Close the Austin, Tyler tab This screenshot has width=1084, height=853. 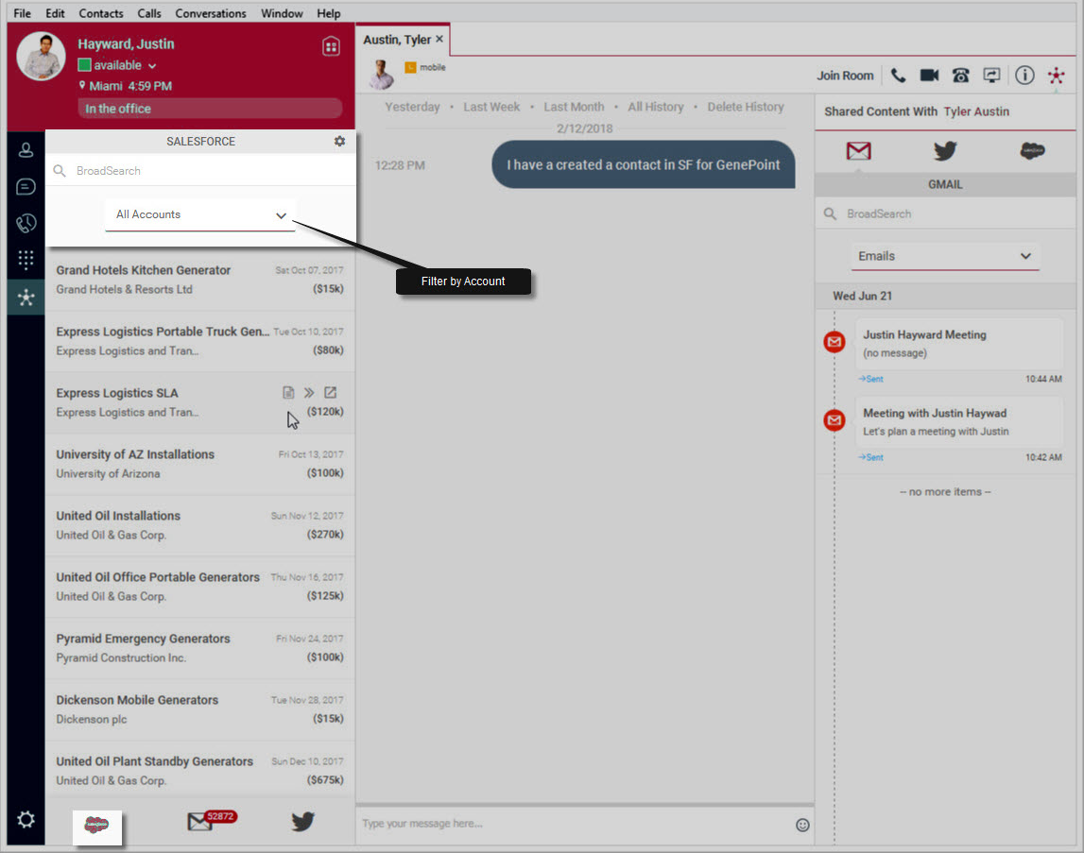tap(439, 40)
